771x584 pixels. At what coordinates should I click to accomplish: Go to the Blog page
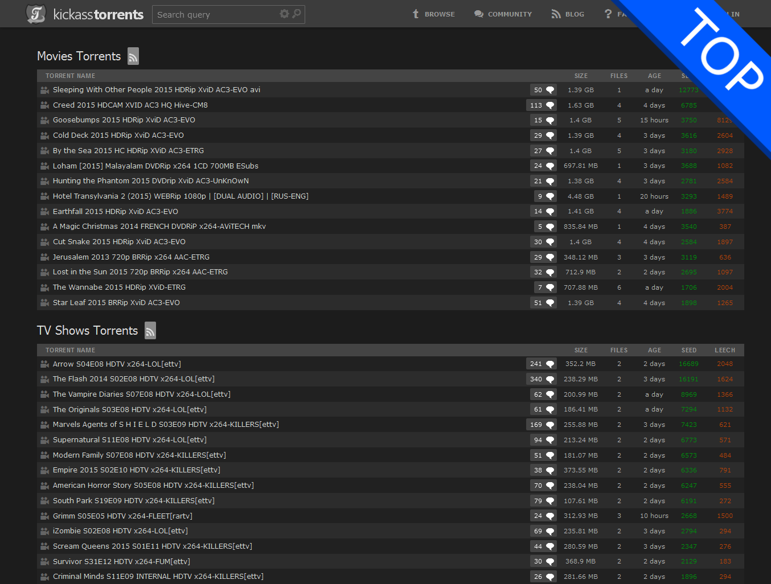568,14
